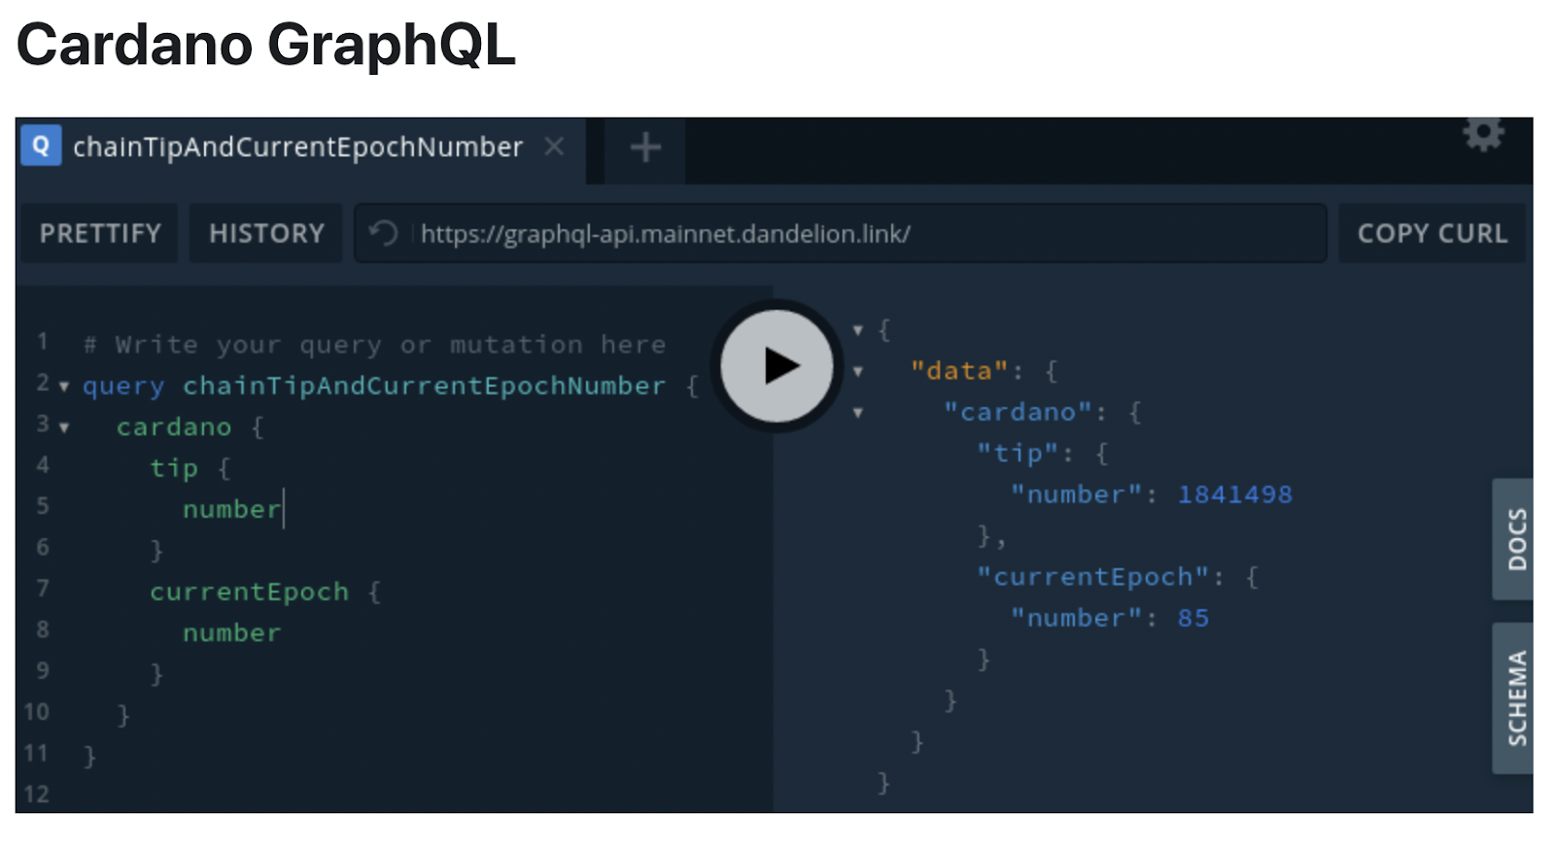Click the 'currentEpoch' field on line 7
Screen dimensions: 1555x850
click(x=249, y=592)
